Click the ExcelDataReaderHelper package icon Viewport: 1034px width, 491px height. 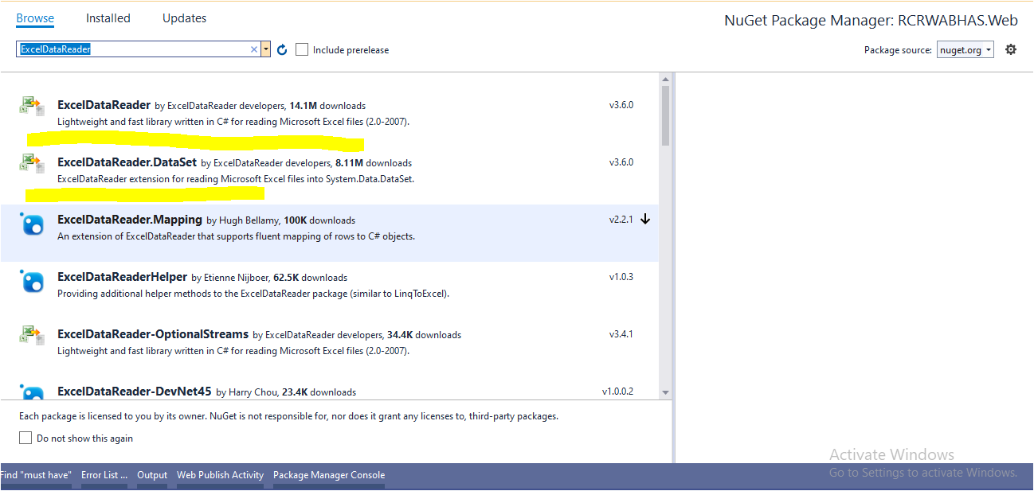coord(32,281)
